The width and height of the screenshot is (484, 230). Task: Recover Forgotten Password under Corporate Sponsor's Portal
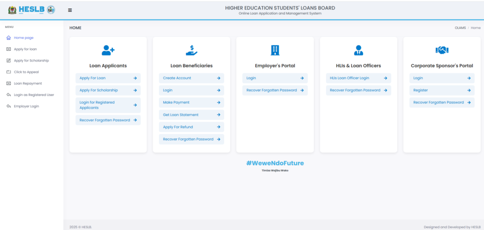[442, 102]
